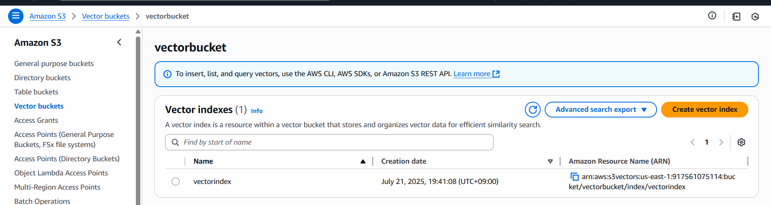Click the Find by start of name field

[329, 142]
